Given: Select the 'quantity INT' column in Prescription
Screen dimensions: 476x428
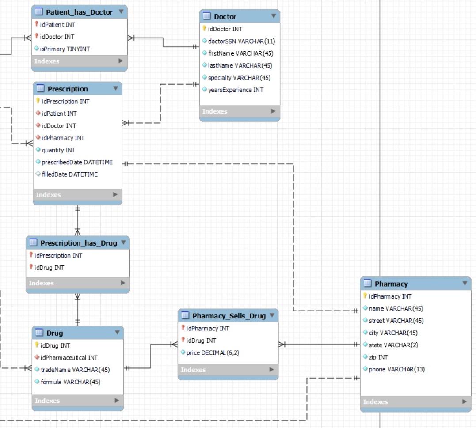Looking at the screenshot, I should (77, 150).
